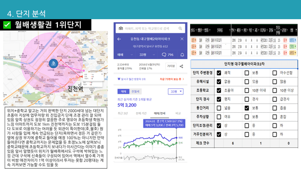Click the chart's vertical date marker line
The width and height of the screenshot is (301, 169).
[x=177, y=145]
